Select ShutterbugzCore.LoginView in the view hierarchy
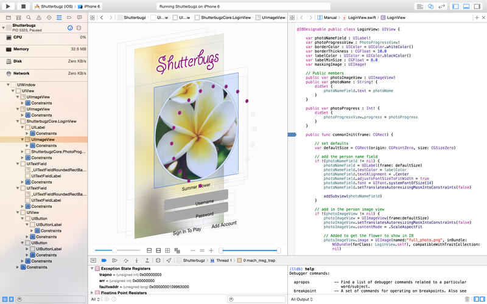This screenshot has height=304, width=487. coord(51,121)
